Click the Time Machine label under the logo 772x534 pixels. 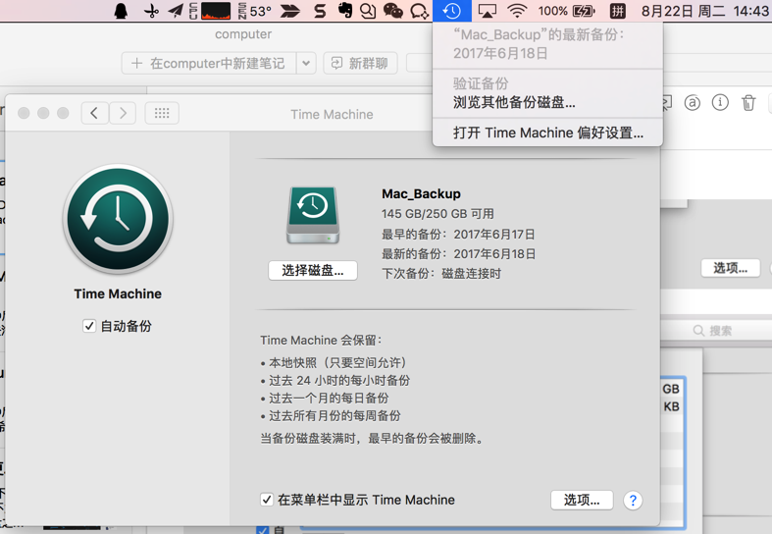tap(118, 294)
